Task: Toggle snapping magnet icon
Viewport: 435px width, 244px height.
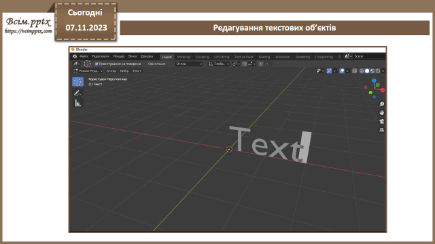Action: pos(245,64)
